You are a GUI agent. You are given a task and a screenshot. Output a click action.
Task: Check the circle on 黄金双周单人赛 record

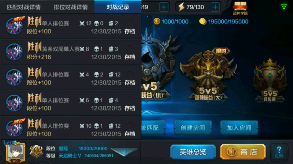click(130, 49)
